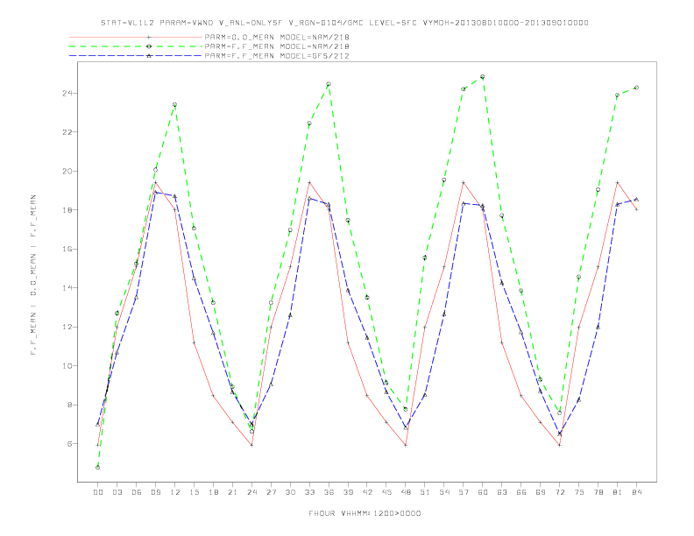
Task: Click x-axis tick label 00
Action: click(98, 492)
